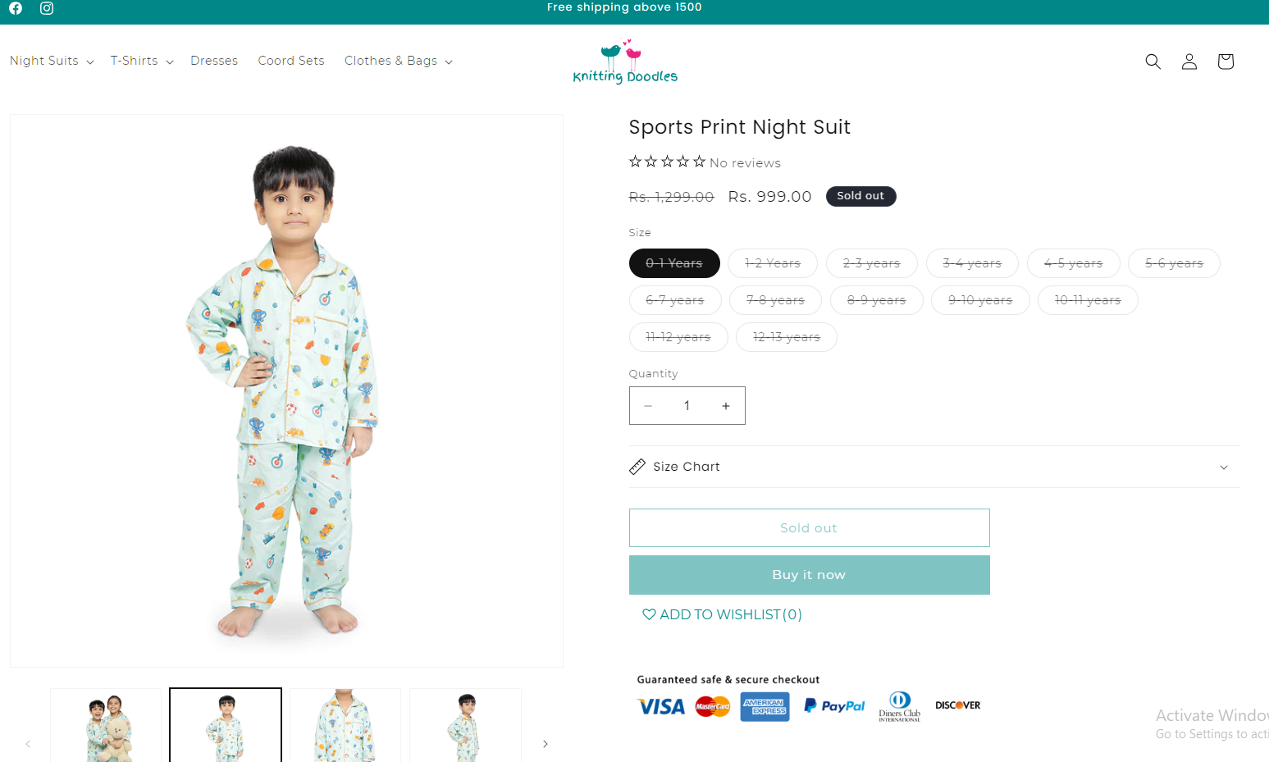Image resolution: width=1269 pixels, height=762 pixels.
Task: Select the 0-1 Years size option
Action: [674, 263]
